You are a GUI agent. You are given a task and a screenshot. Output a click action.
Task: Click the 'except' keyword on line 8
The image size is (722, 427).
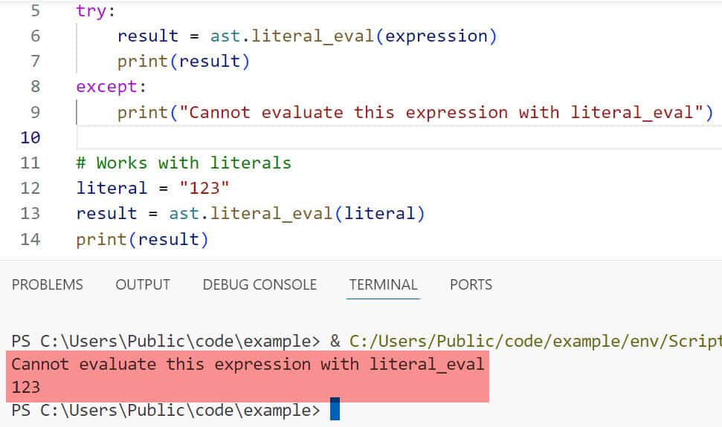(x=106, y=87)
